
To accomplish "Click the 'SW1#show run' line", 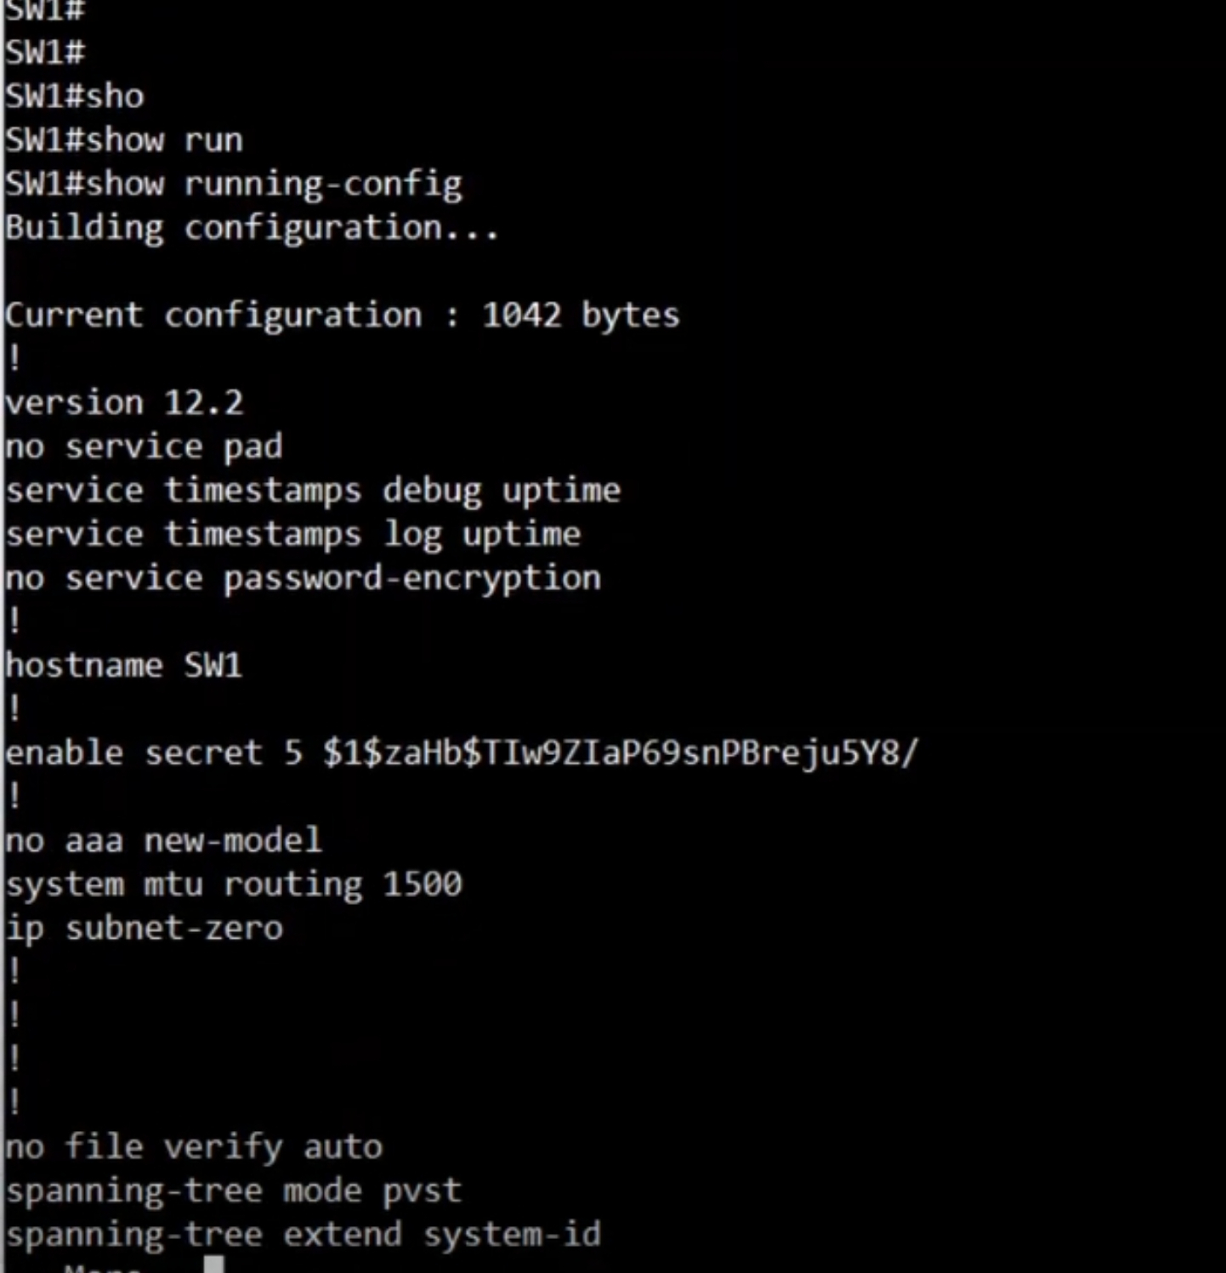I will (x=124, y=139).
